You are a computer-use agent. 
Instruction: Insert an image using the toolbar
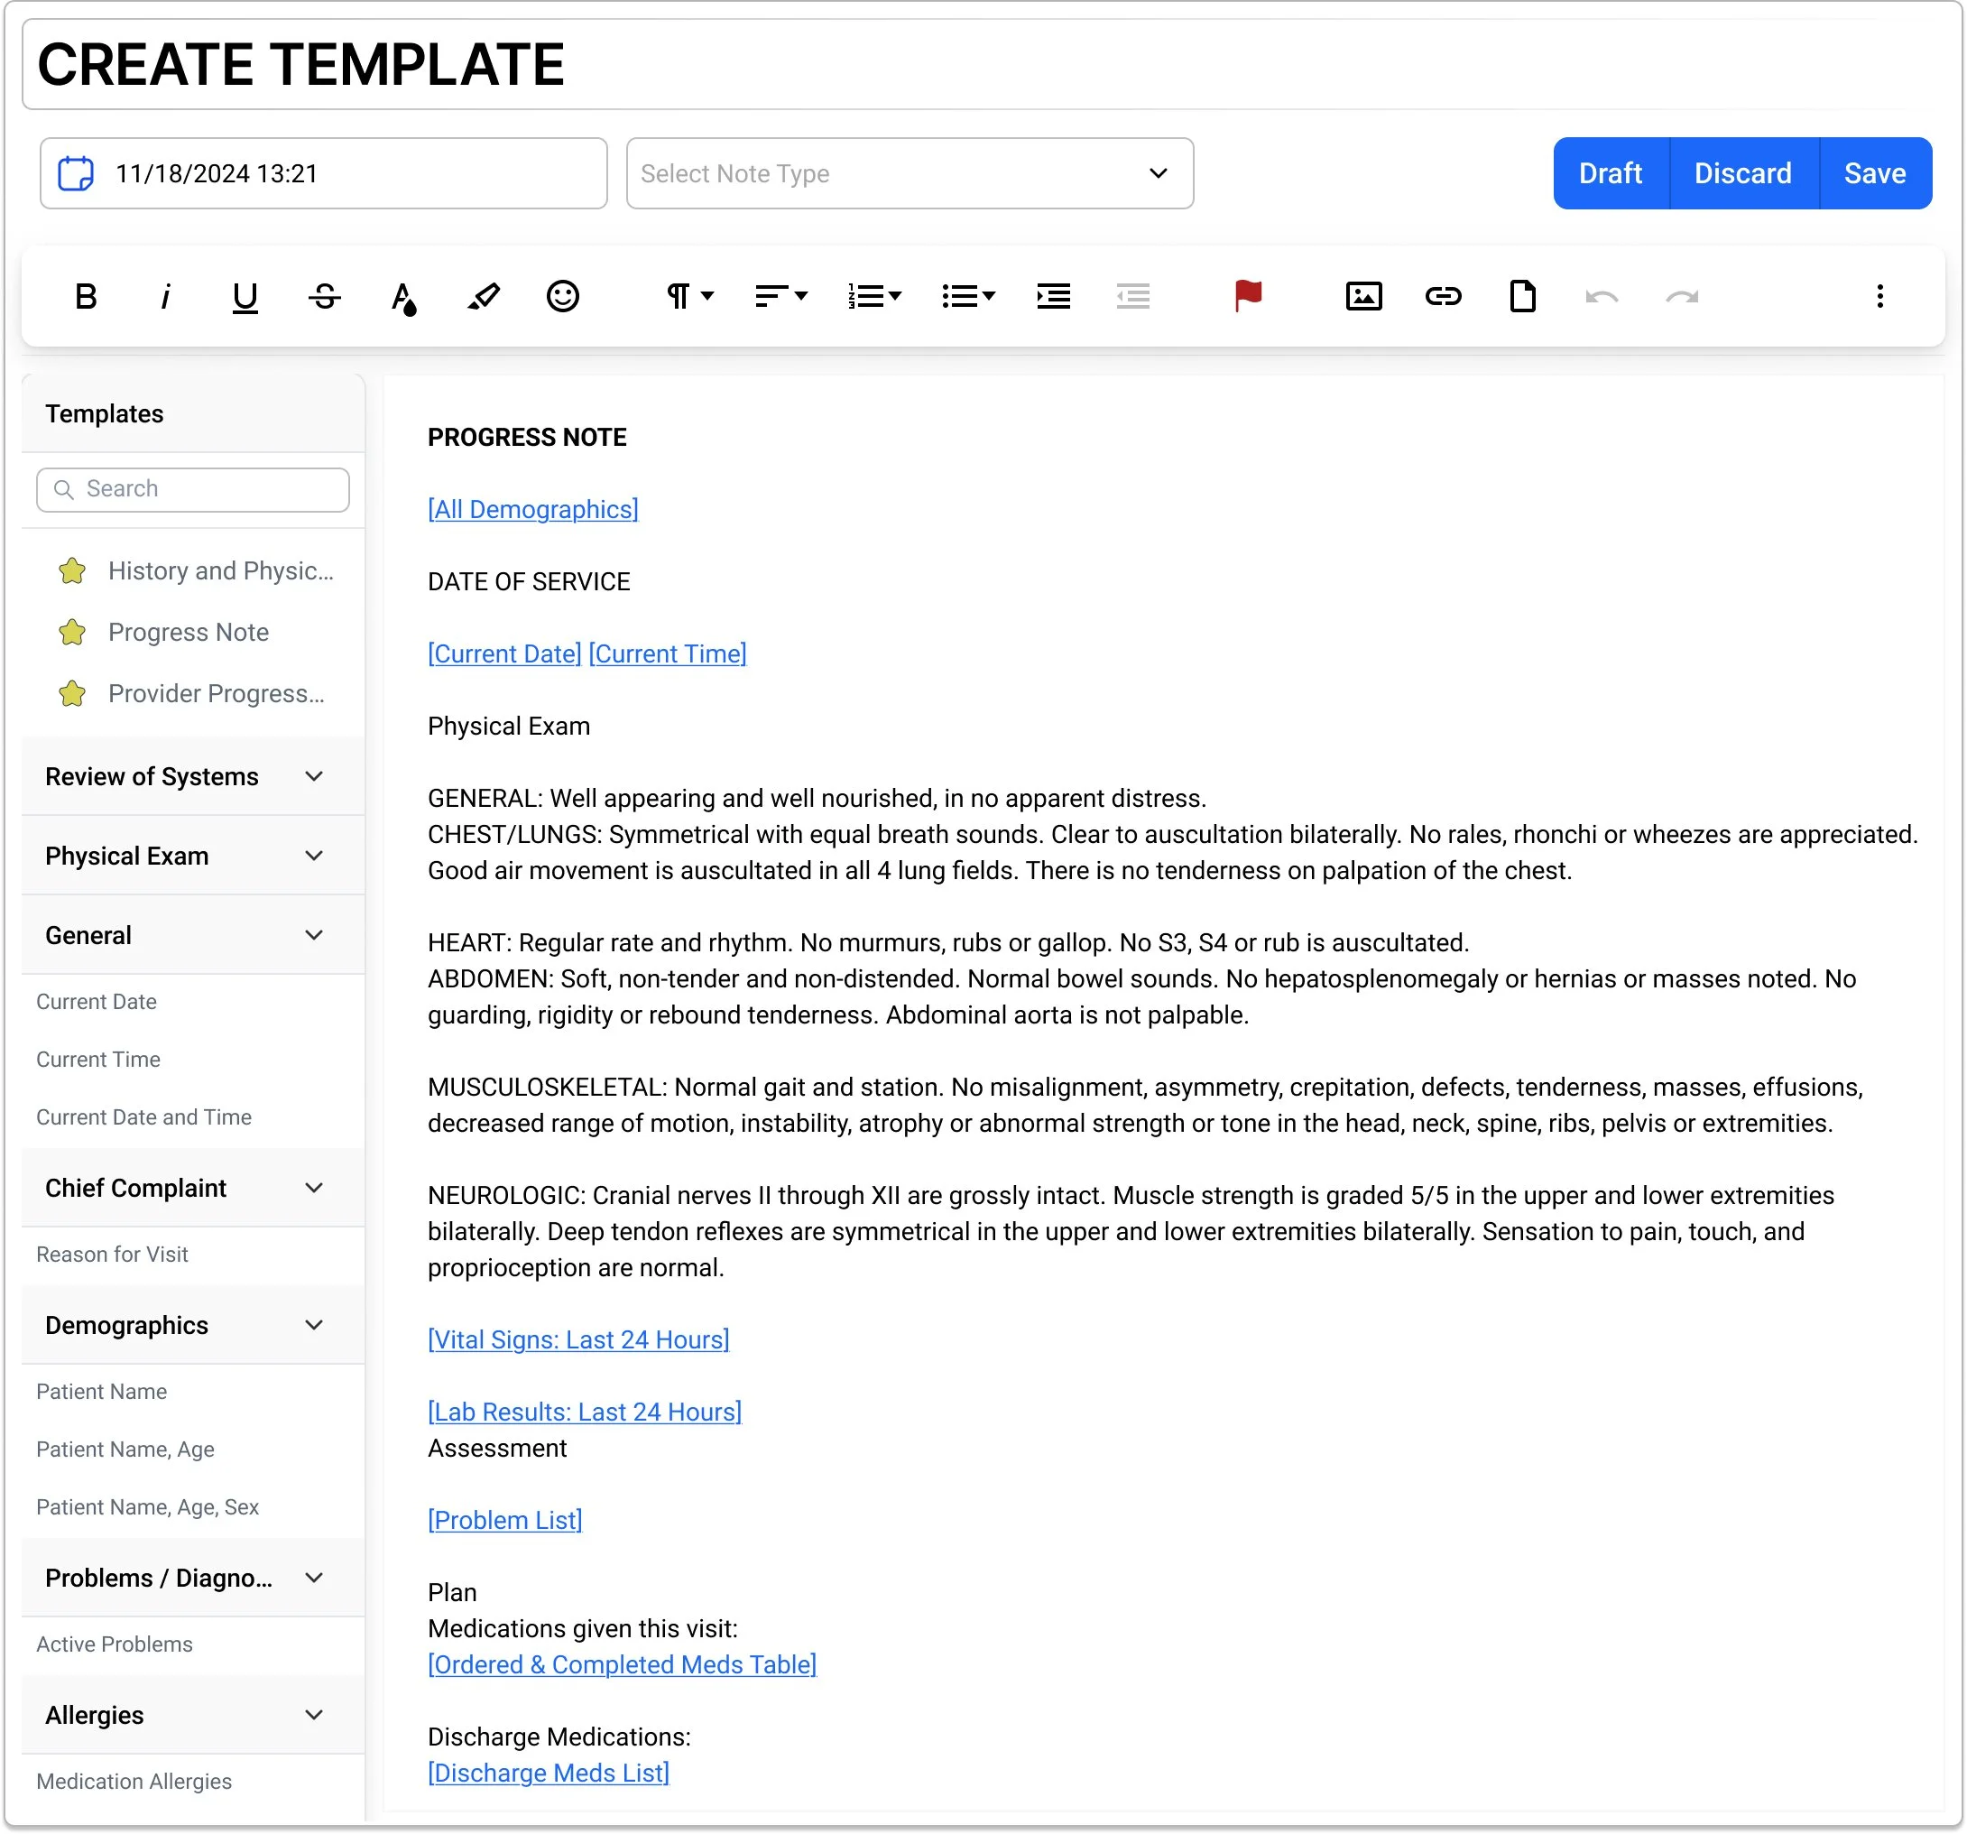point(1363,296)
